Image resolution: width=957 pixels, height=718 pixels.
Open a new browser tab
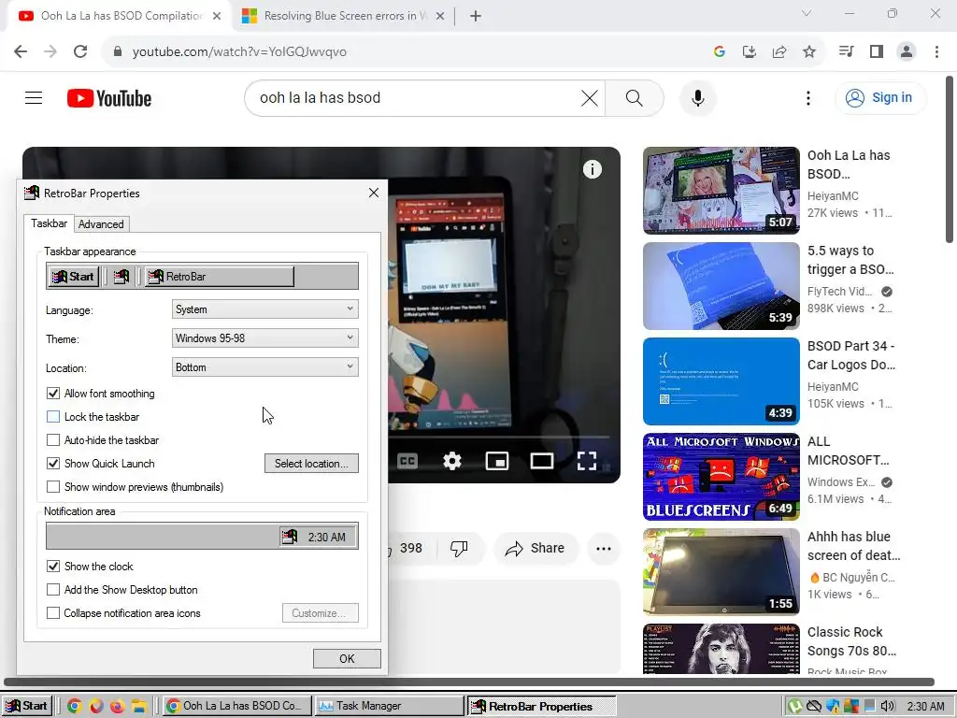tap(476, 16)
